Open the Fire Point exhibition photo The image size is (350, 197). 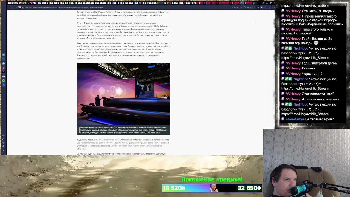click(123, 94)
